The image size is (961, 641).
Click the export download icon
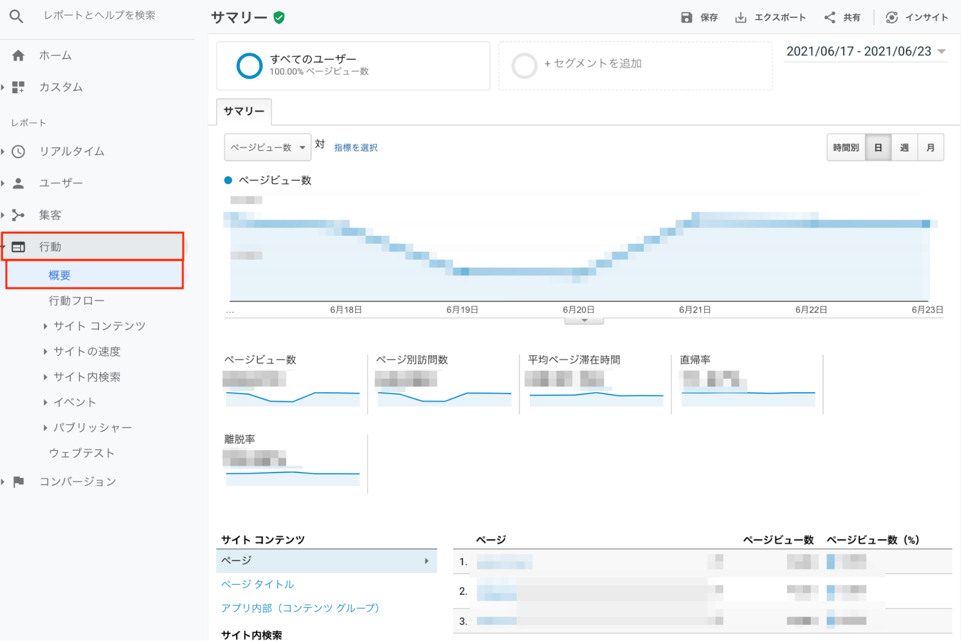click(741, 18)
